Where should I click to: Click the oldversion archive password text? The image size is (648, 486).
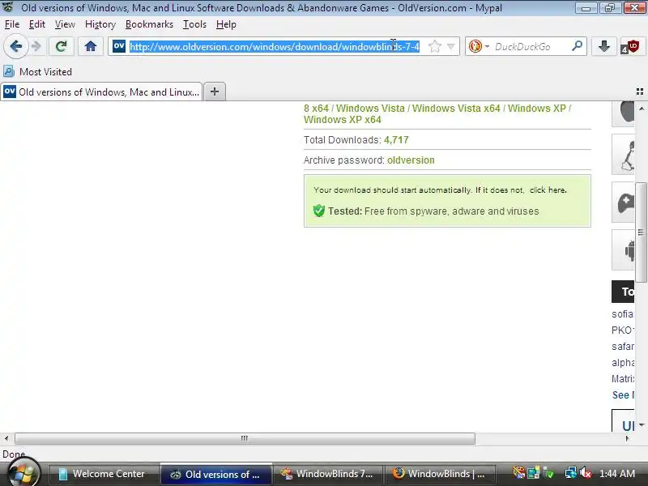click(411, 160)
